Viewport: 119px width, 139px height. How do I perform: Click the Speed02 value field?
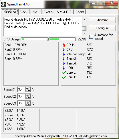coord(21,96)
